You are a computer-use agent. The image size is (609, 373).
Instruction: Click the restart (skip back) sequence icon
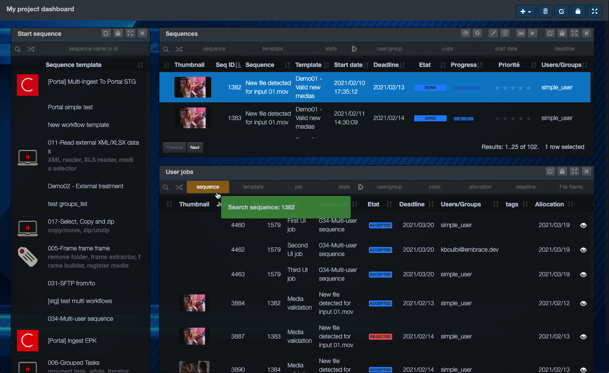521,33
